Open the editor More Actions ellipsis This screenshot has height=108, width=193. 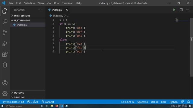pyautogui.click(x=188, y=10)
